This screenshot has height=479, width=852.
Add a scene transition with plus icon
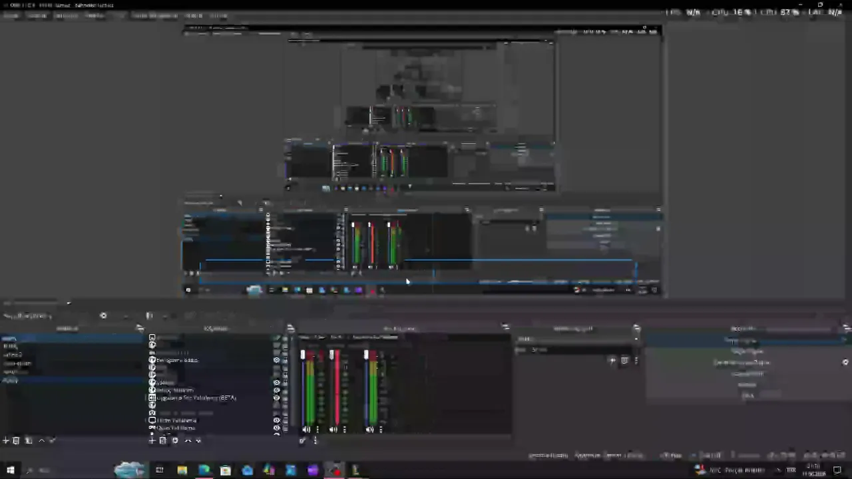pyautogui.click(x=612, y=361)
